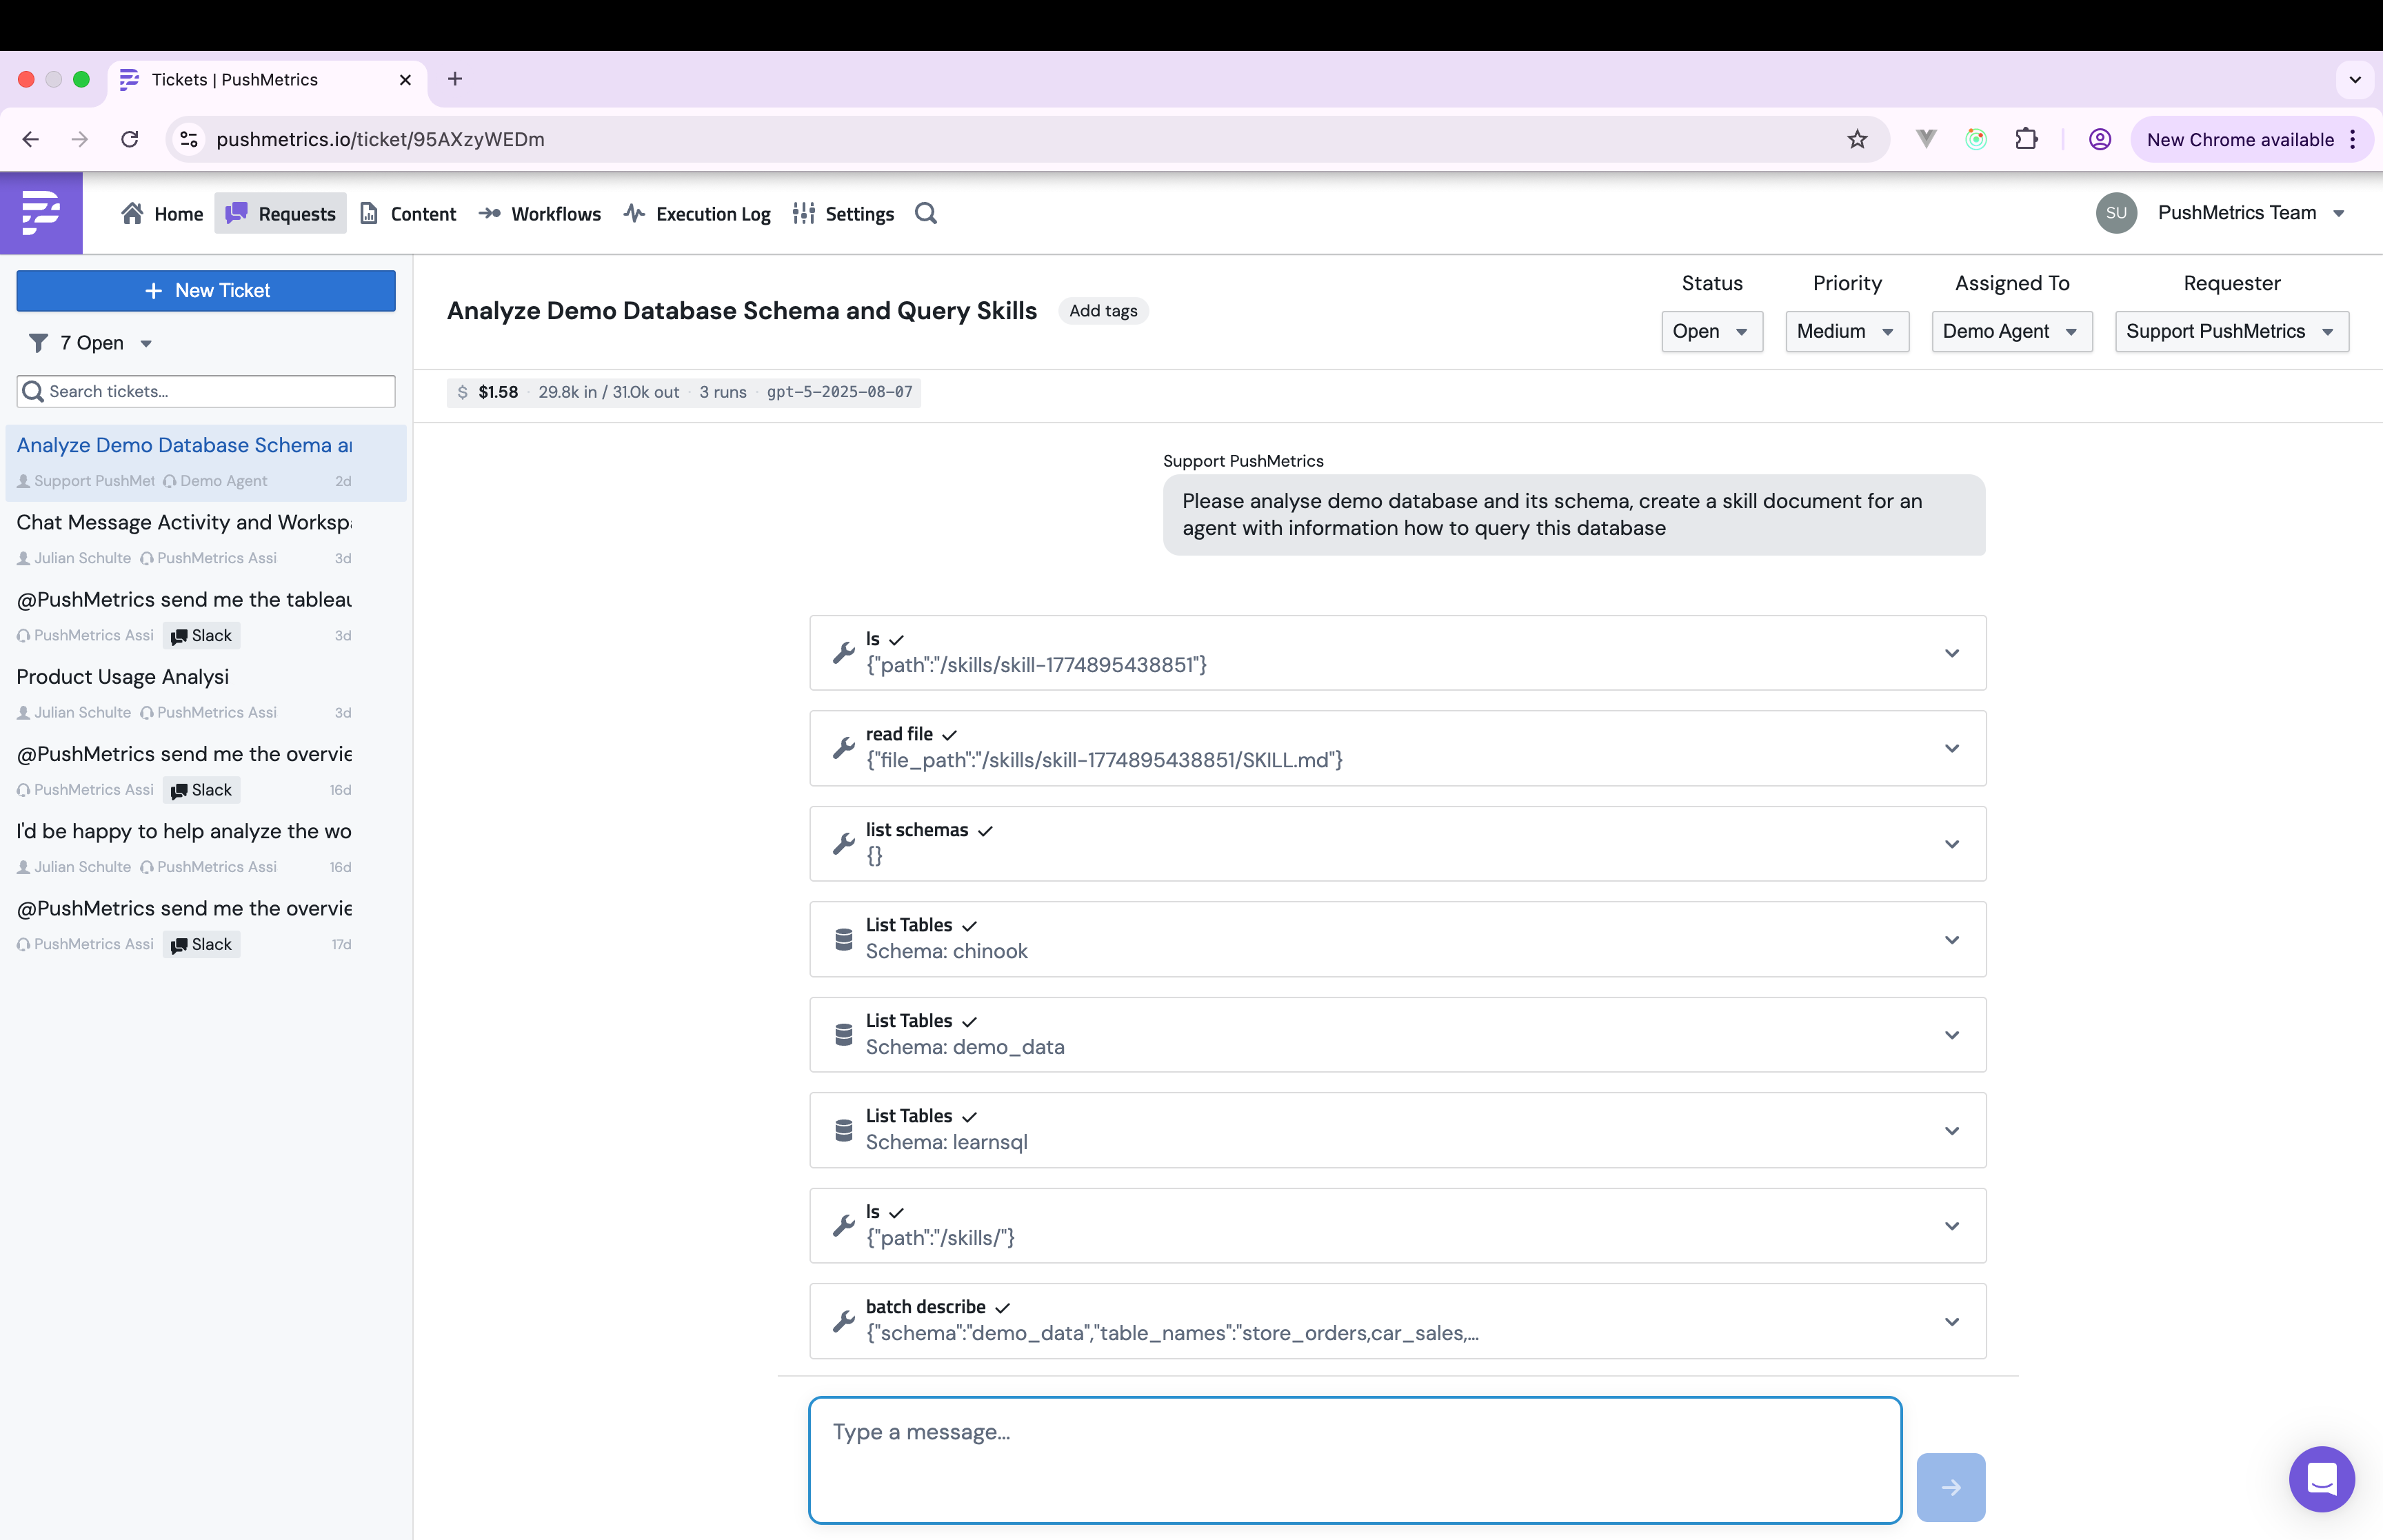Click the grey V extension icon

click(1926, 139)
